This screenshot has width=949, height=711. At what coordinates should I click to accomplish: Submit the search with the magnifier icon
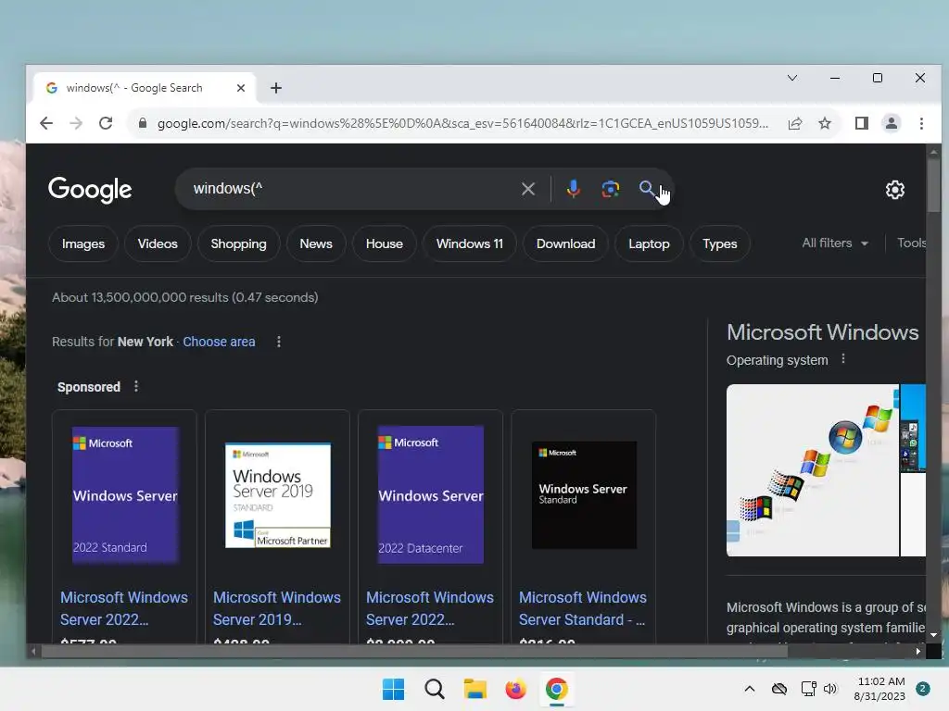click(x=647, y=189)
